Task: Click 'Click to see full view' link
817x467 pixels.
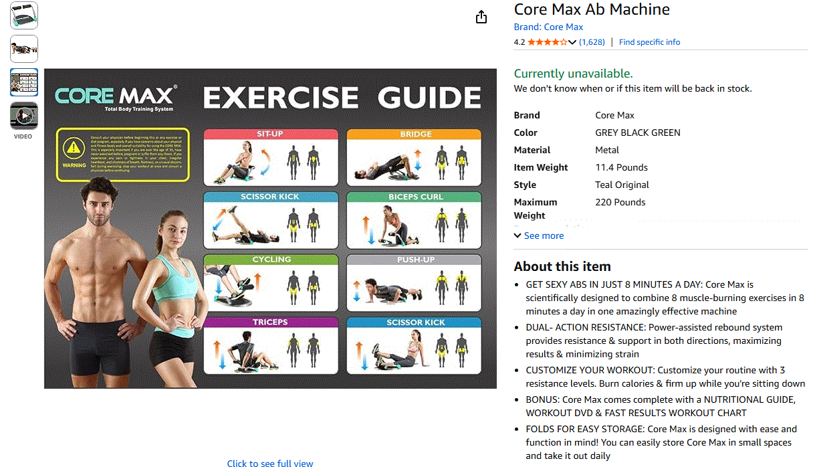Action: click(x=270, y=463)
